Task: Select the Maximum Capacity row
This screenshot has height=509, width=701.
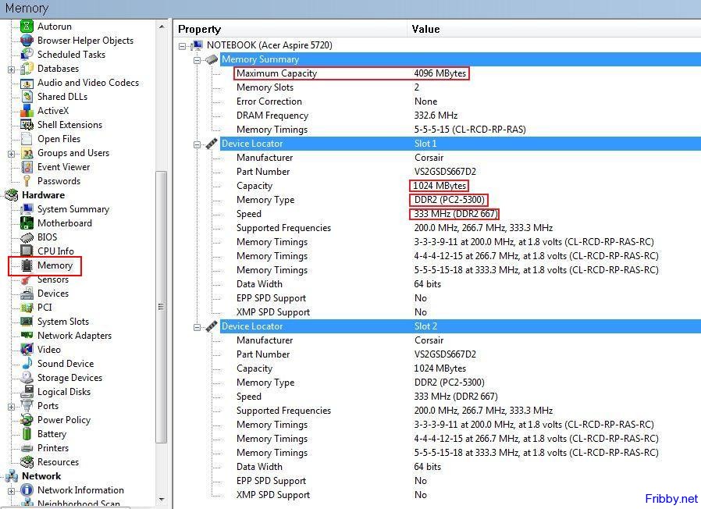Action: point(461,73)
